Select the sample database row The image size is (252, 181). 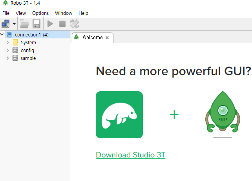(28, 58)
